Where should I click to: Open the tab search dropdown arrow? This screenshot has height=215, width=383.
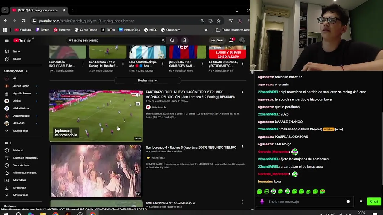point(5,10)
